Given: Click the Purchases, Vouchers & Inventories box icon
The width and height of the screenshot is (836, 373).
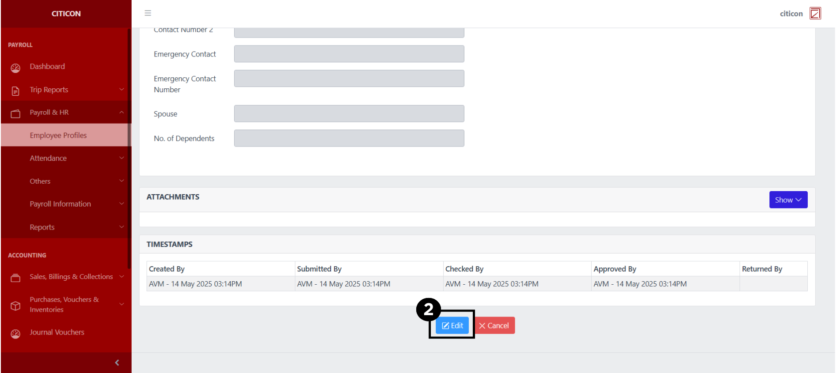Looking at the screenshot, I should tap(15, 305).
